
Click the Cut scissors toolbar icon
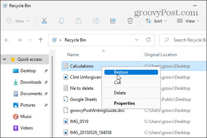point(44,21)
